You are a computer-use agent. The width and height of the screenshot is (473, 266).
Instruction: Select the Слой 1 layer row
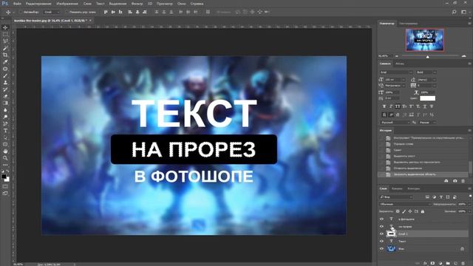click(423, 233)
